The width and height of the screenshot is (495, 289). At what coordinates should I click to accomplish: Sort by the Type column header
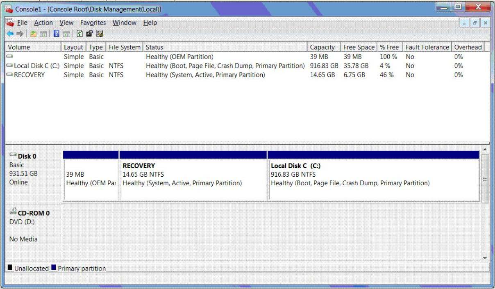coord(96,47)
